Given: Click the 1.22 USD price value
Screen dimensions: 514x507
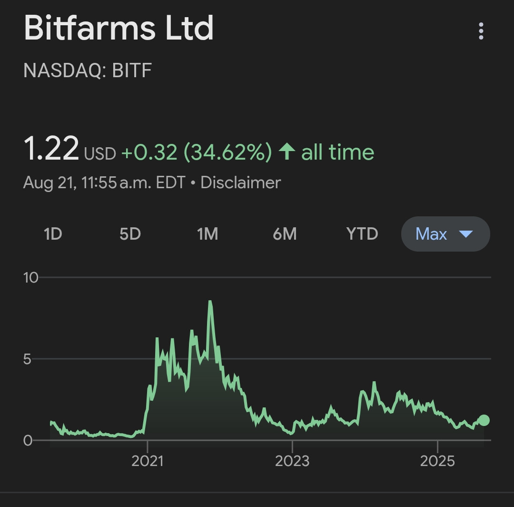Looking at the screenshot, I should coord(51,149).
